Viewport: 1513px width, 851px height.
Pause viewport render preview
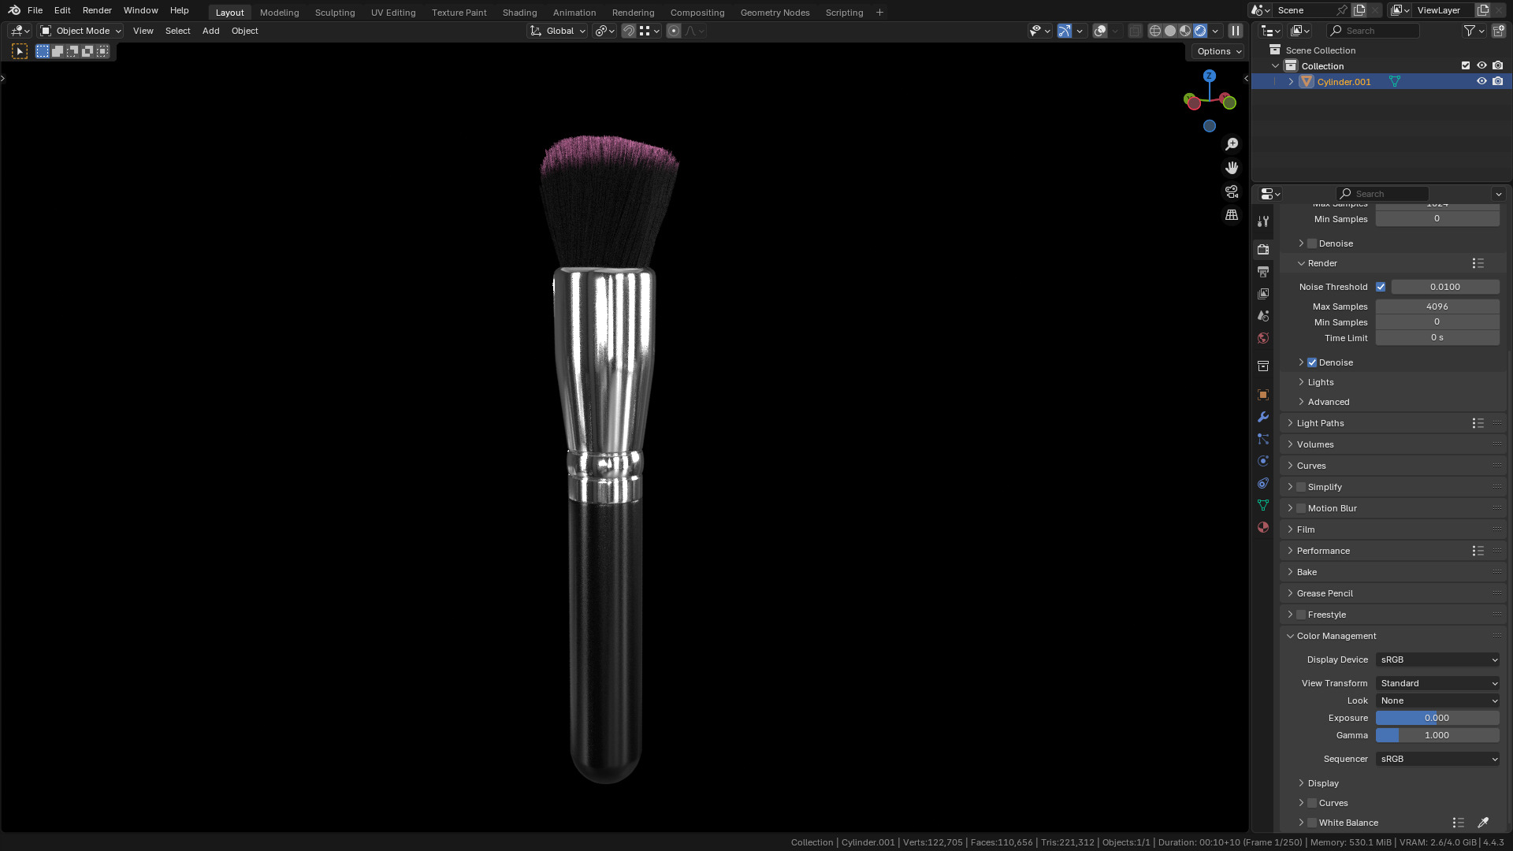pos(1236,31)
